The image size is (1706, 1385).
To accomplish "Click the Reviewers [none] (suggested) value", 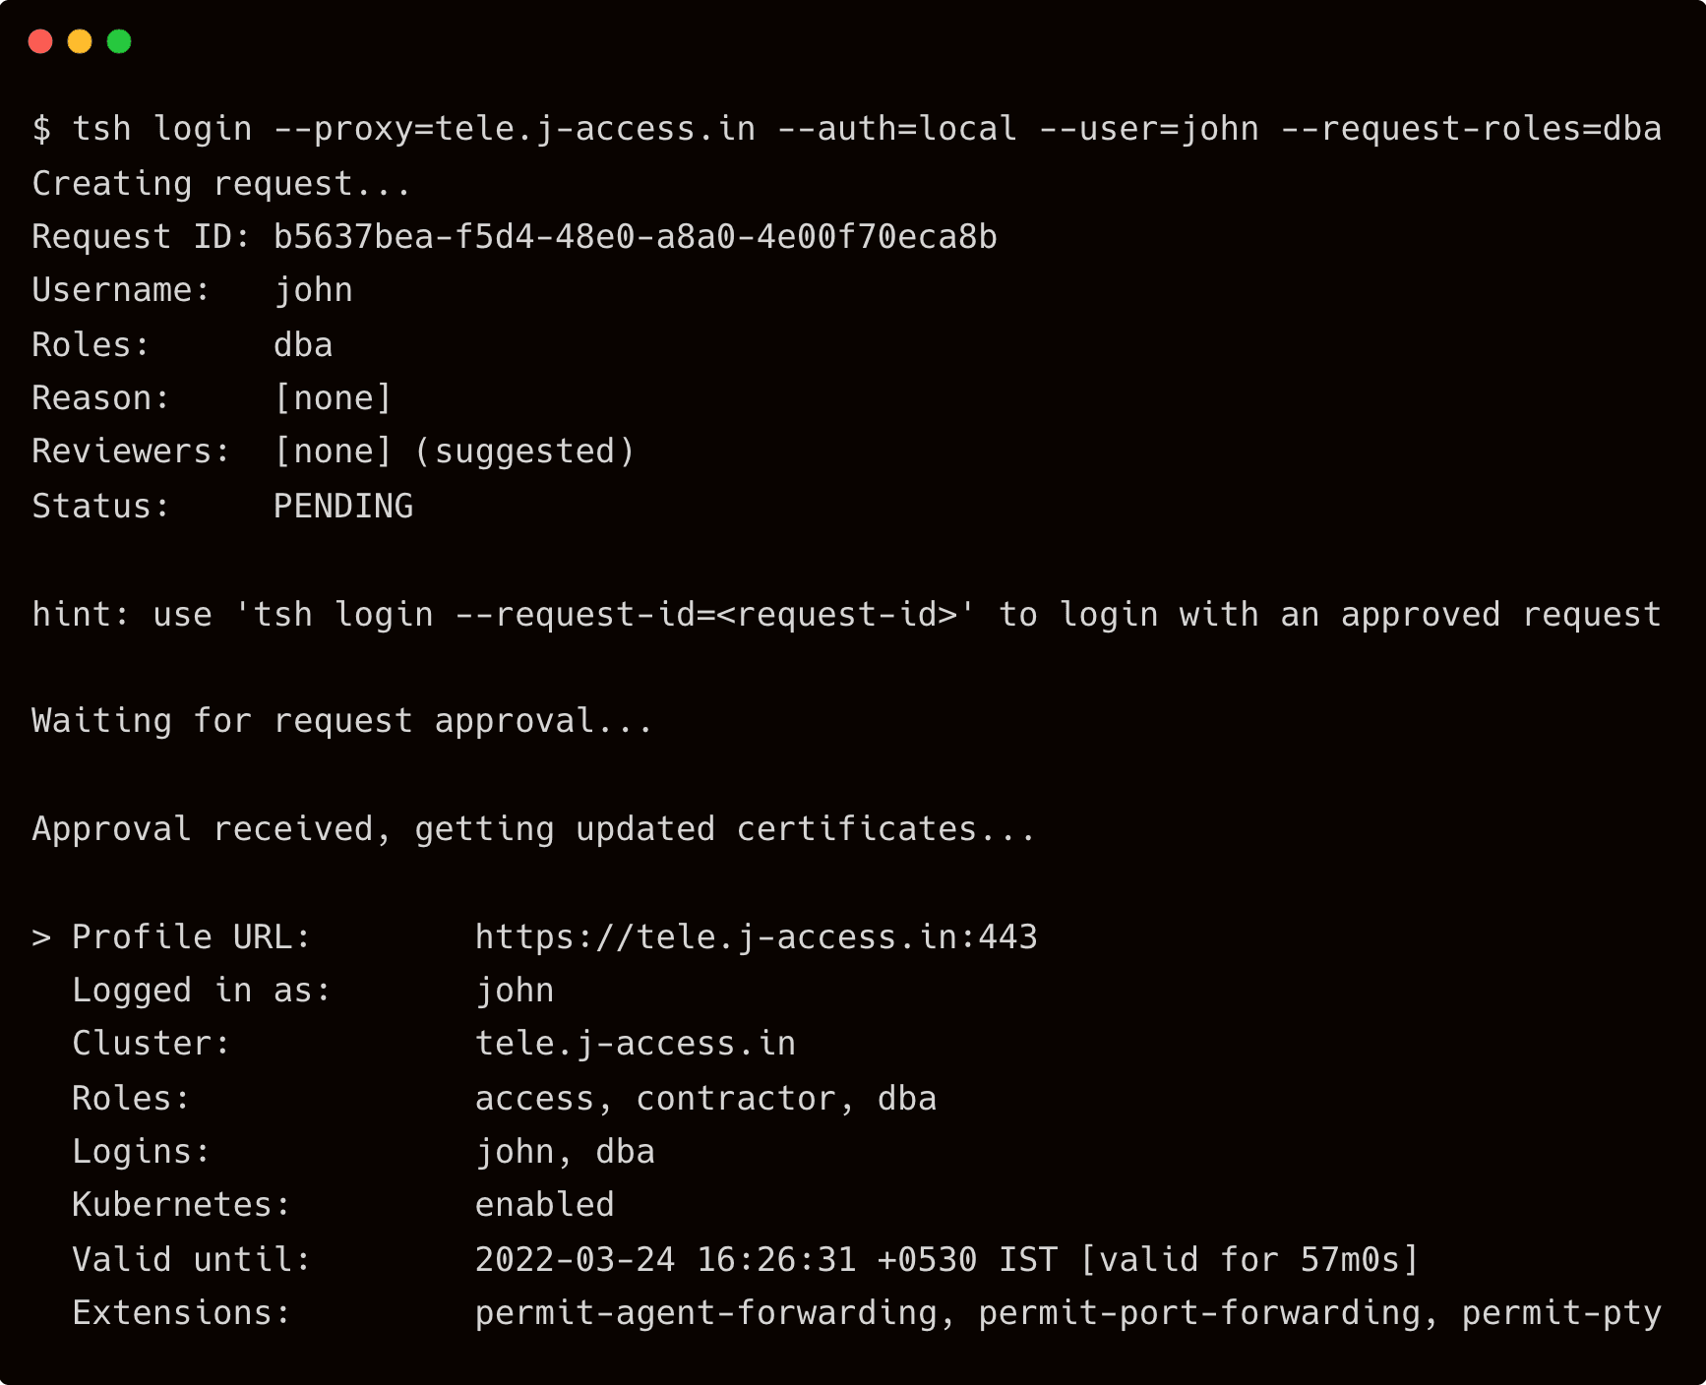I will (x=454, y=452).
